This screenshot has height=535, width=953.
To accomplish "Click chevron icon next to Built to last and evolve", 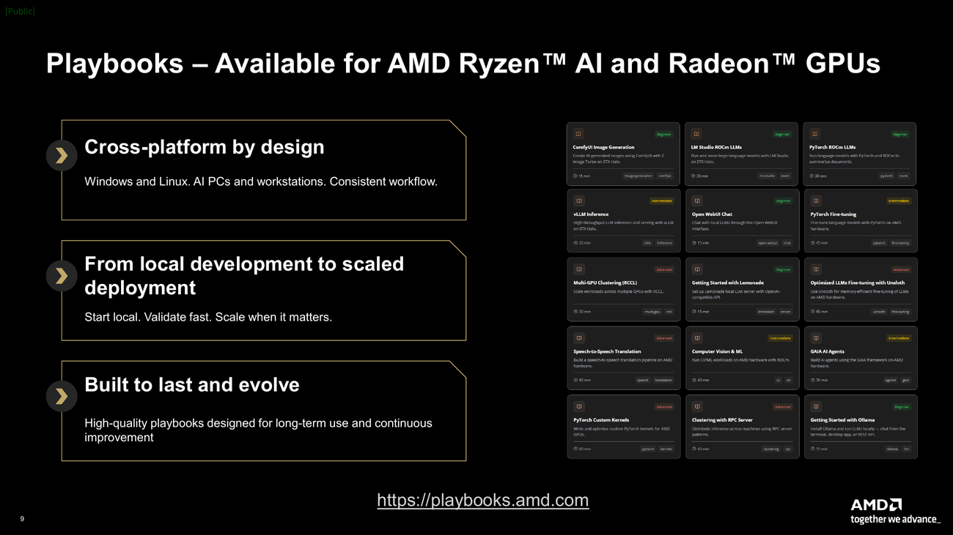I will (x=62, y=396).
